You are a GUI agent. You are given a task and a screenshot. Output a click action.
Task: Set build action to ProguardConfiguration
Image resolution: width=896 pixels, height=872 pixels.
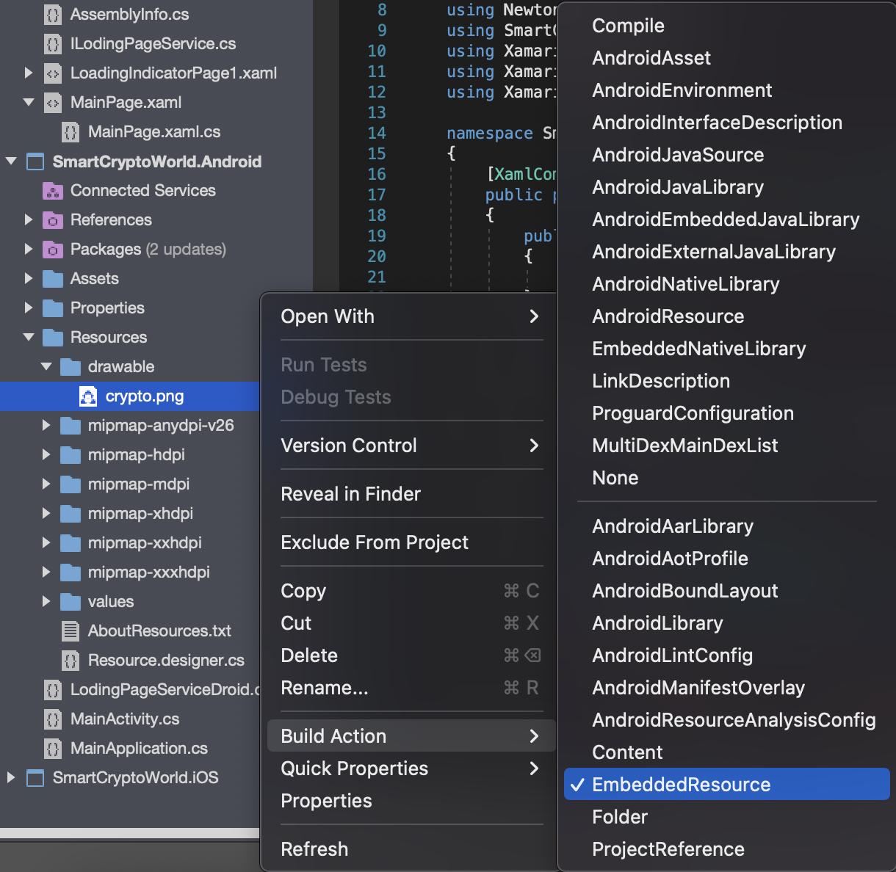point(727,413)
